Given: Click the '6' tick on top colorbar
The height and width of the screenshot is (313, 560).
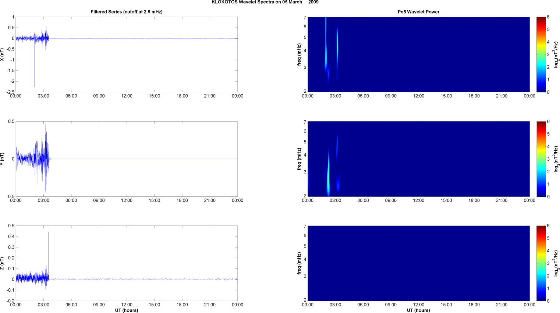Looking at the screenshot, I should 548,17.
